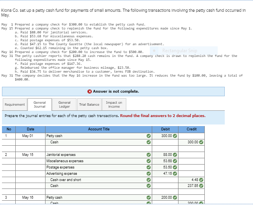
Task: Click green checkmark in Postage expenses account cell
Action: (149, 167)
